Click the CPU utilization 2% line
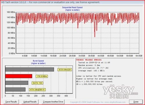The height and width of the screenshot is (105, 145). point(93,68)
